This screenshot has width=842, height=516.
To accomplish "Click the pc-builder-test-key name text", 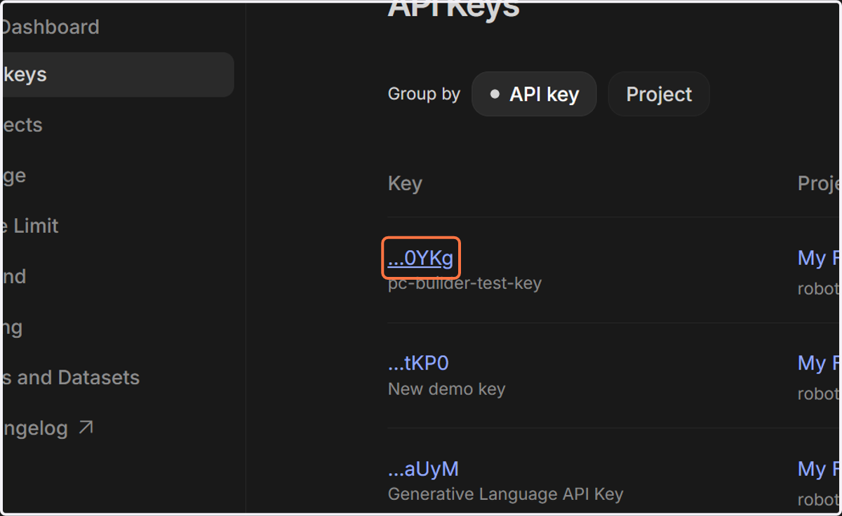I will (465, 284).
